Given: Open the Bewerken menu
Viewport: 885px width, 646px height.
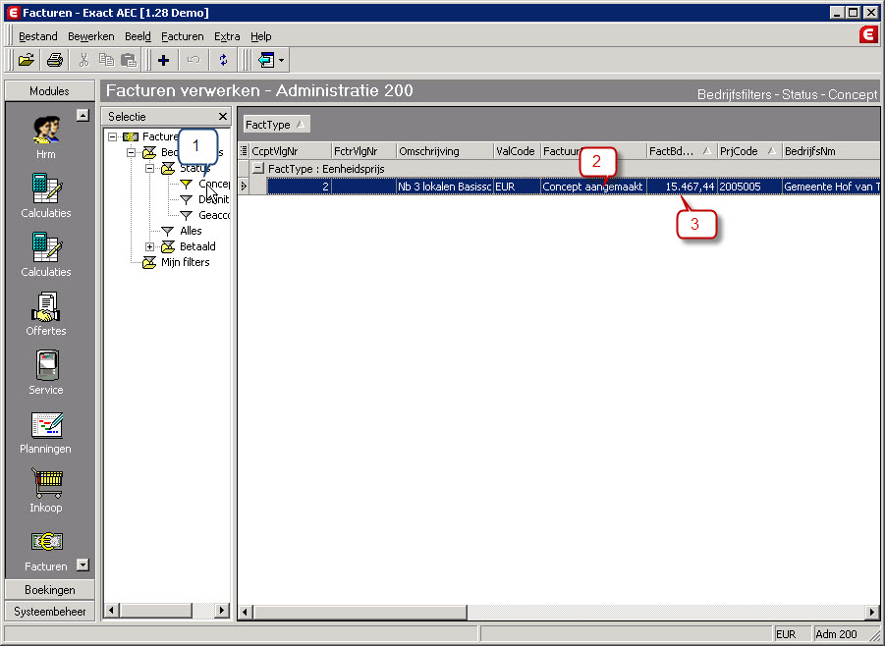Looking at the screenshot, I should point(91,36).
